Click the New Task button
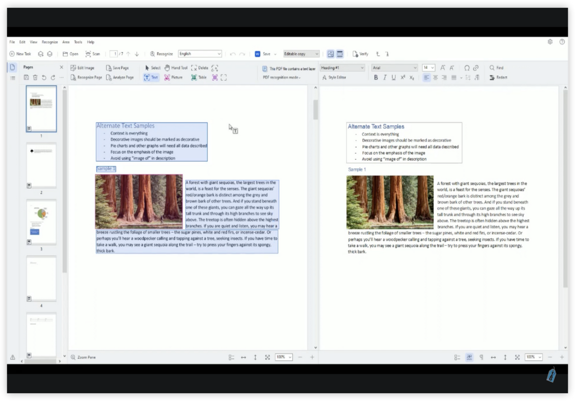The width and height of the screenshot is (575, 401). coord(20,54)
